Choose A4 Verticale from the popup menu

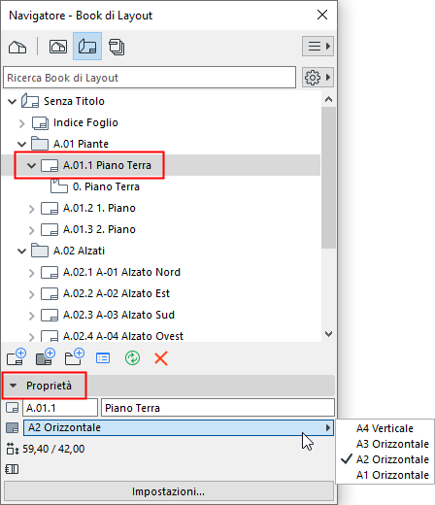click(385, 428)
